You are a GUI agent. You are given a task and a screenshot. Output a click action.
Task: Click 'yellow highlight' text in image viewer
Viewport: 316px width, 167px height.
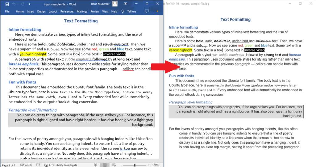181,50
